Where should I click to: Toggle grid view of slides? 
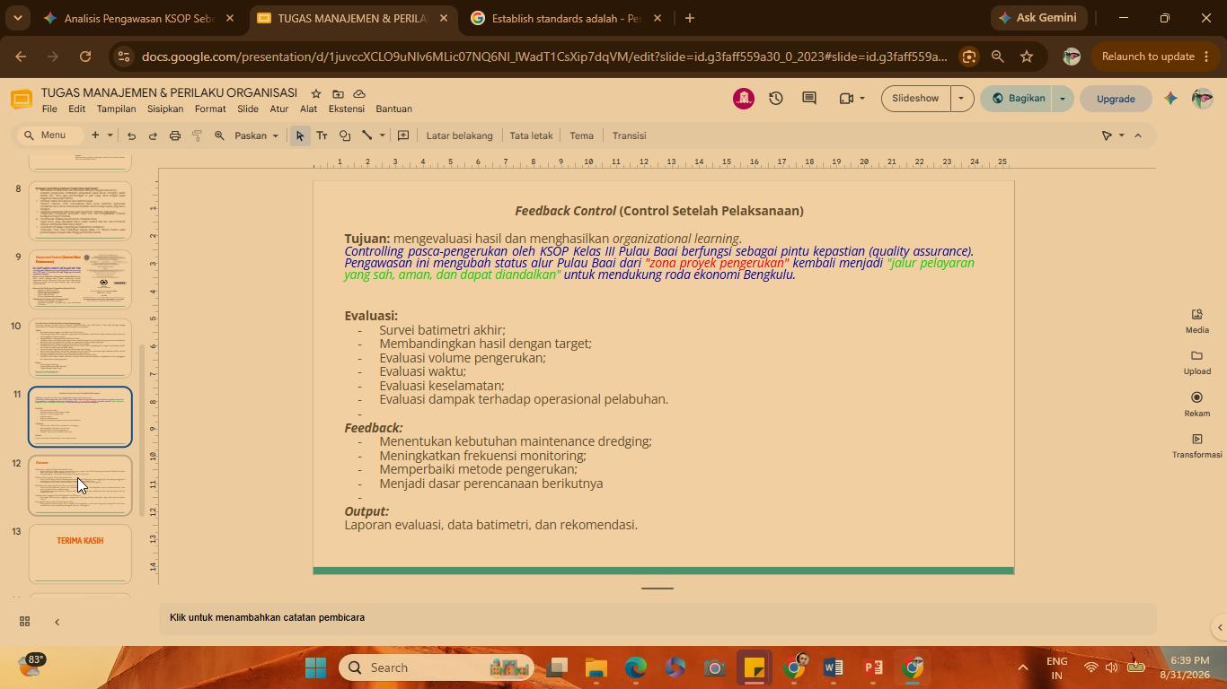point(25,622)
